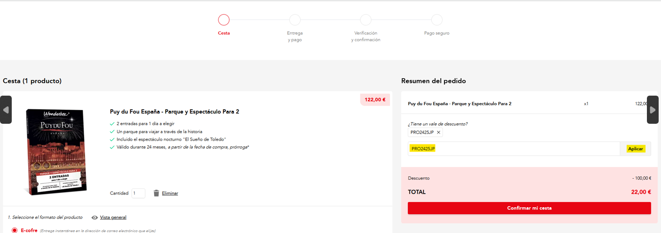The image size is (661, 233).
Task: Click the 'Resumen del pedido' heading
Action: pyautogui.click(x=434, y=81)
